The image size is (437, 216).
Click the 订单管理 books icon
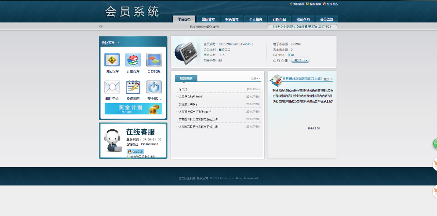(133, 60)
